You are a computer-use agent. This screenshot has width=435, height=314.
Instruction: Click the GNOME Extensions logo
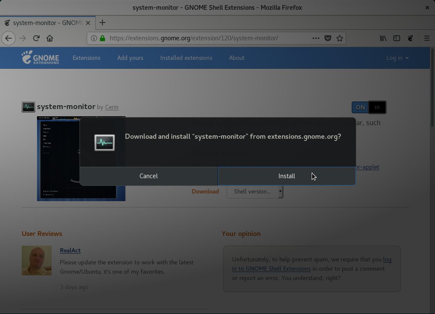coord(40,58)
